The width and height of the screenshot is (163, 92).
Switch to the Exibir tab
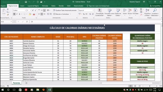tap(69, 6)
